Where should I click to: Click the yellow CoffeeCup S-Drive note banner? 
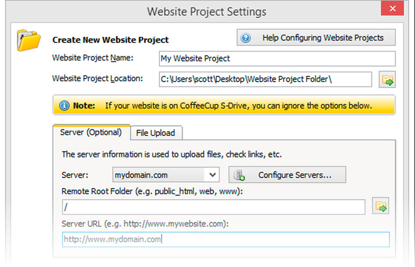[x=224, y=105]
